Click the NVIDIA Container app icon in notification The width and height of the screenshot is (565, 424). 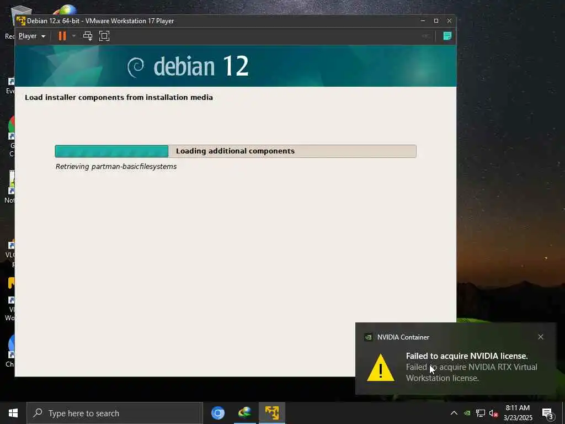[x=368, y=337]
